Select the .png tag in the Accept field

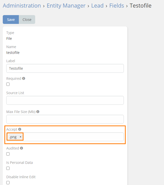(x=13, y=137)
